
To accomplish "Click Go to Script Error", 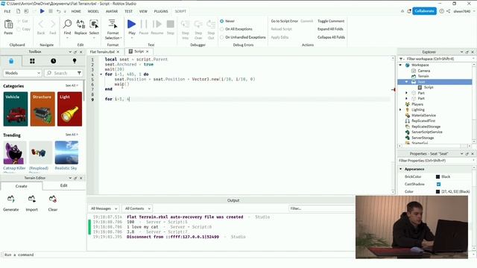I will (x=285, y=21).
